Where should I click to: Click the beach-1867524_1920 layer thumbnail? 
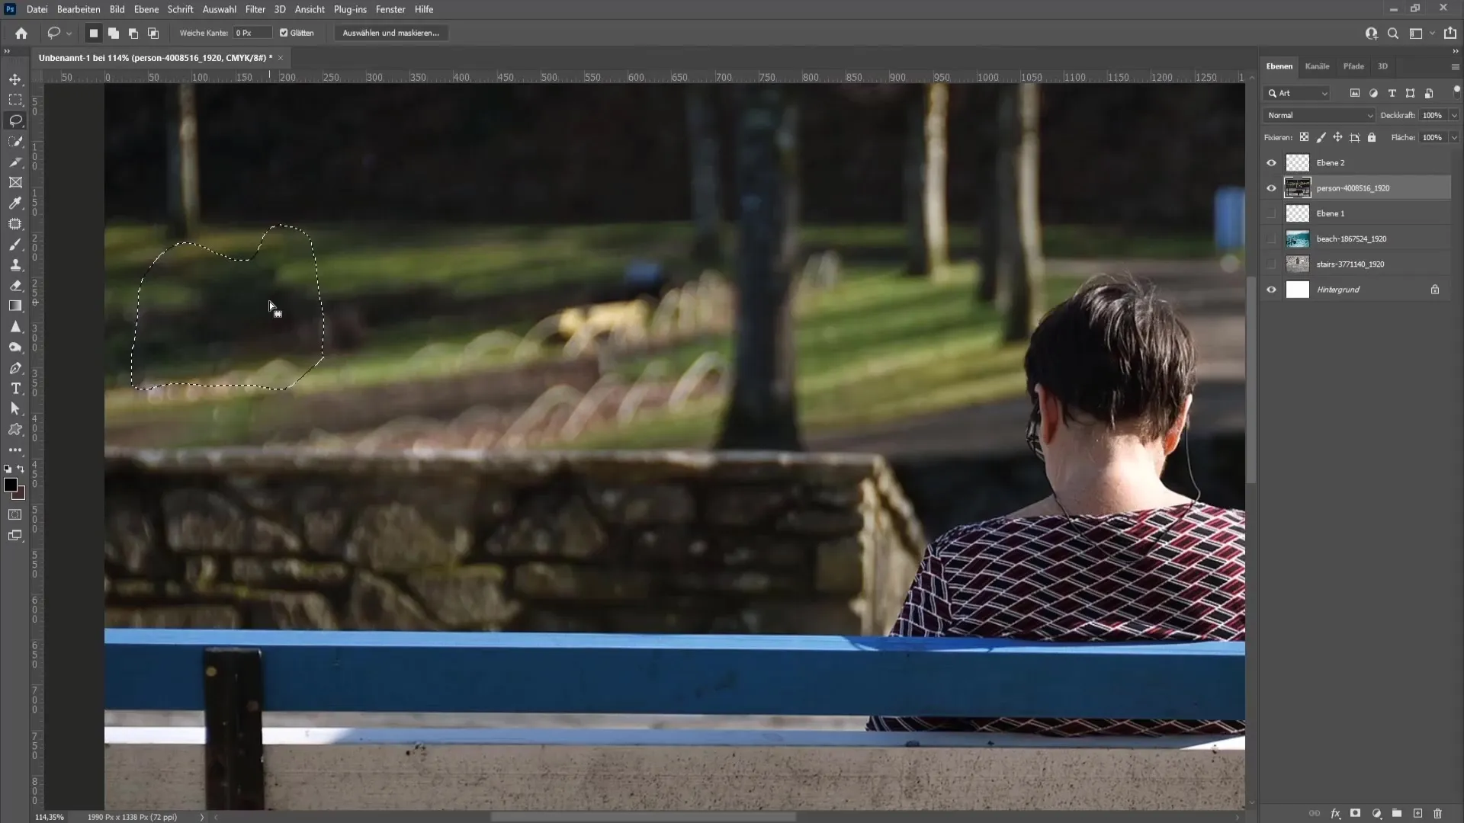1296,239
